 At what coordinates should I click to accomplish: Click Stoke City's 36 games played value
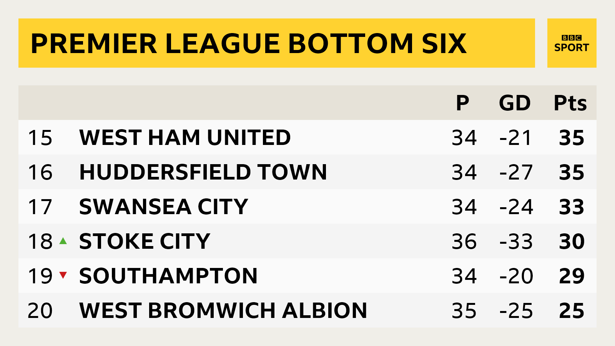click(464, 241)
